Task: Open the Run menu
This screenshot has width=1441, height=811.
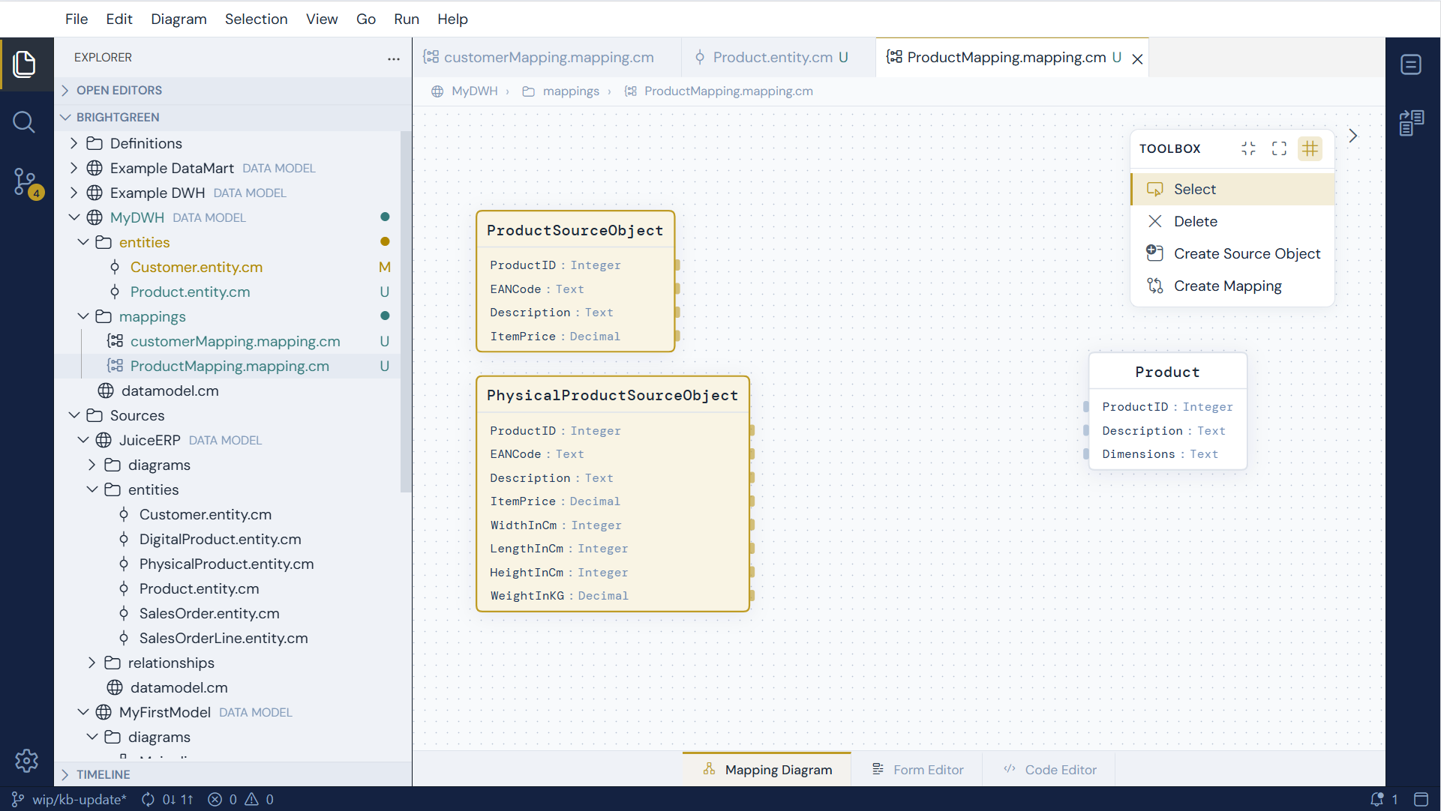Action: point(407,19)
